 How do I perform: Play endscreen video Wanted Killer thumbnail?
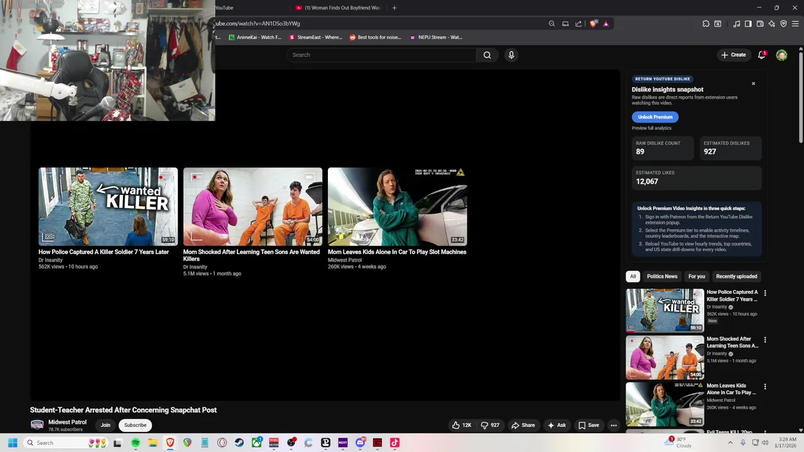tap(108, 207)
